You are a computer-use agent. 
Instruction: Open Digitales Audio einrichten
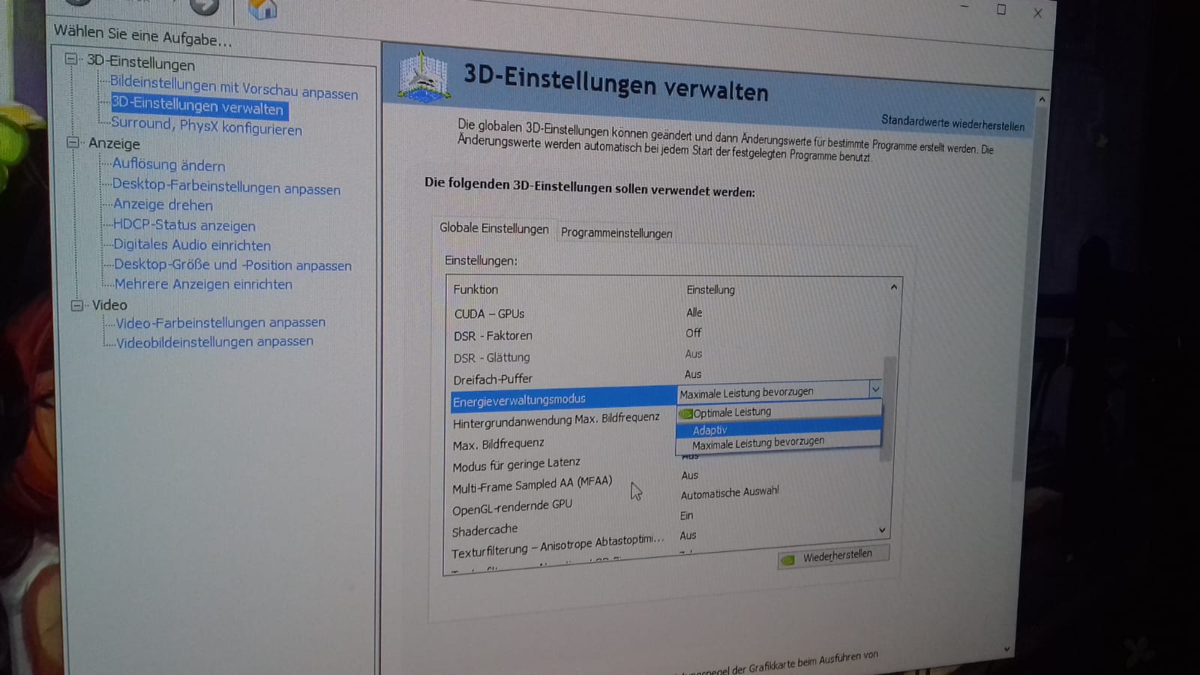pos(192,245)
